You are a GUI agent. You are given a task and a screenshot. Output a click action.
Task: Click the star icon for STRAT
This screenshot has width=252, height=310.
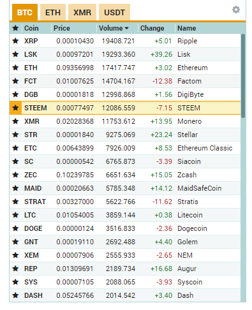click(15, 202)
